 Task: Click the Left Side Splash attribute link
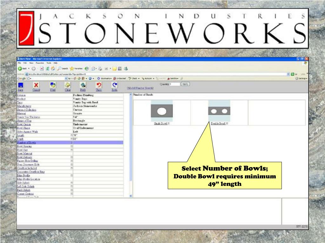coord(26,186)
